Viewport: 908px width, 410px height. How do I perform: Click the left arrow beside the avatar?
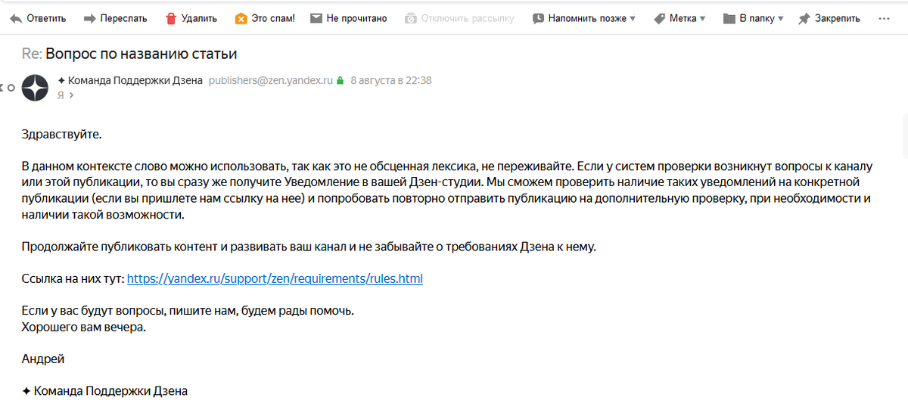click(x=2, y=88)
